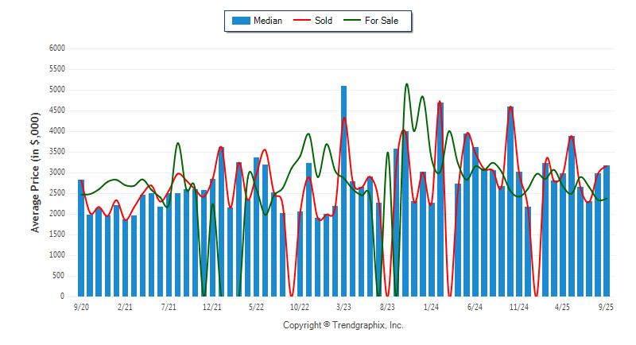Click the red Sold line legend icon
Viewport: 636px width, 345px height.
click(302, 21)
